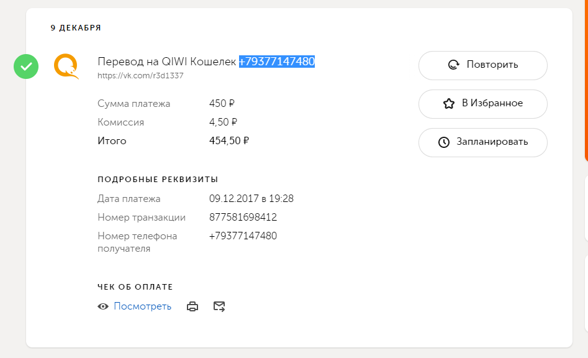
Task: Click the highlighted phone number +79377147480 in title
Action: pos(277,61)
